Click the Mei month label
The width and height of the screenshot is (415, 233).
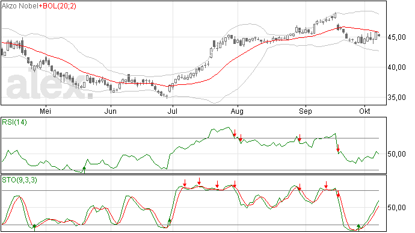point(45,111)
